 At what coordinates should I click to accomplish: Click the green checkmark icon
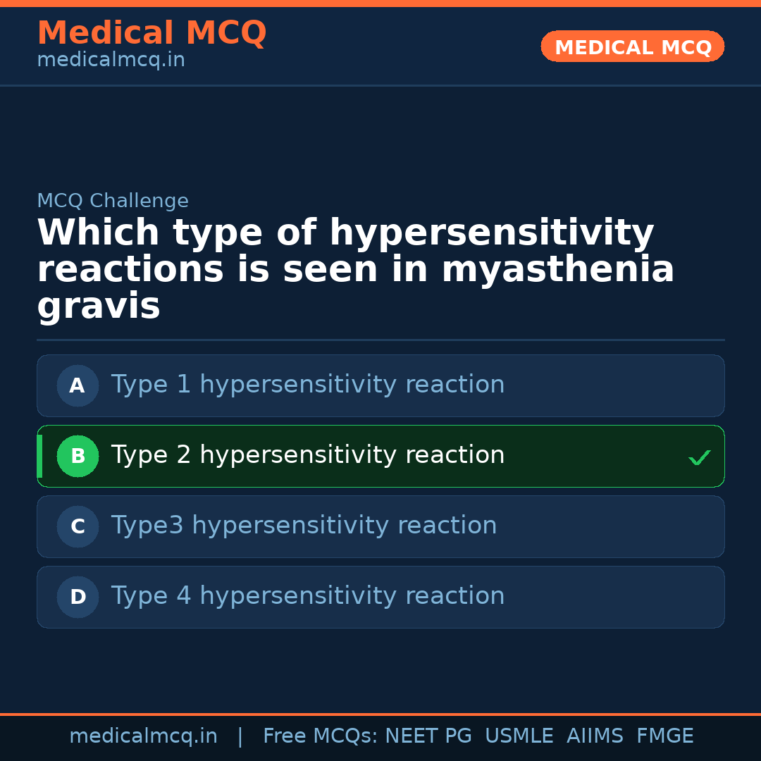pos(699,457)
